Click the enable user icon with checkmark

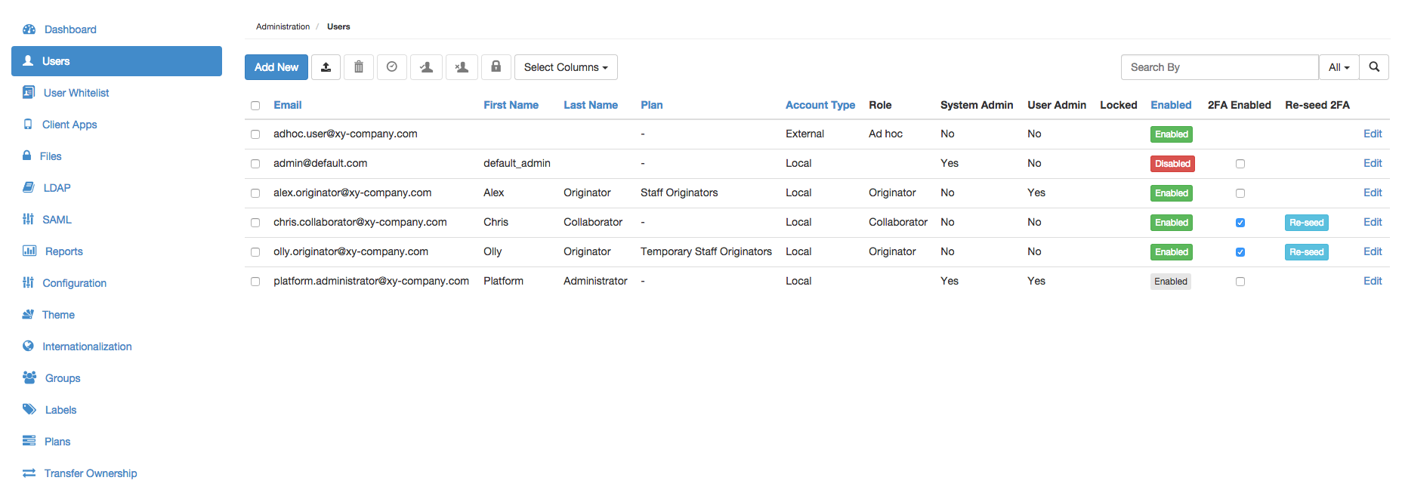426,67
